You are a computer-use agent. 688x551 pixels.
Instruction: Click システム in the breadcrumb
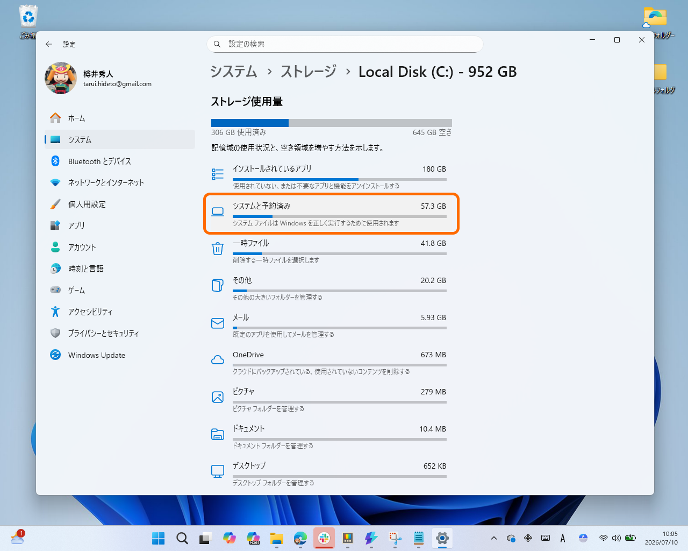pyautogui.click(x=234, y=72)
